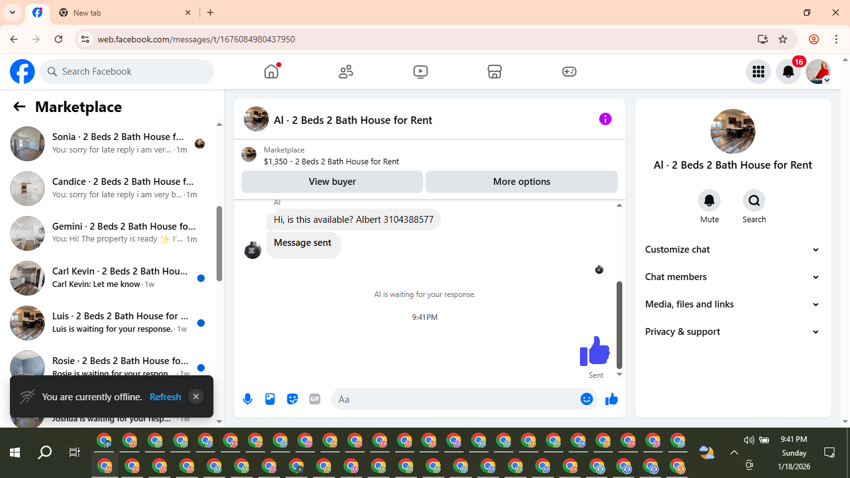The height and width of the screenshot is (478, 850).
Task: Open Luis conversation in list
Action: pos(108,323)
